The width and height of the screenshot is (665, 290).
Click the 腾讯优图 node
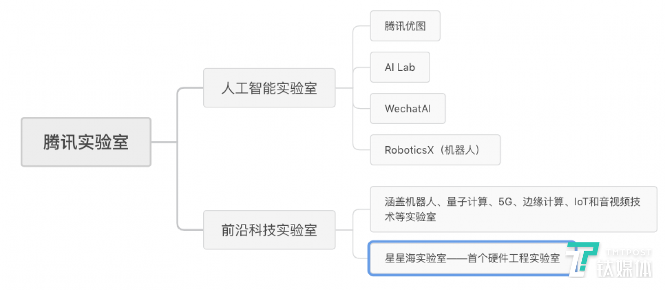pos(405,26)
